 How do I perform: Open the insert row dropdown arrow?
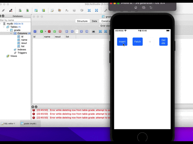[x=45, y=31]
